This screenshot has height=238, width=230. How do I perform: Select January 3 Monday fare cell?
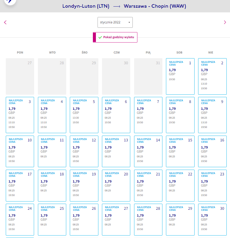coord(20,115)
